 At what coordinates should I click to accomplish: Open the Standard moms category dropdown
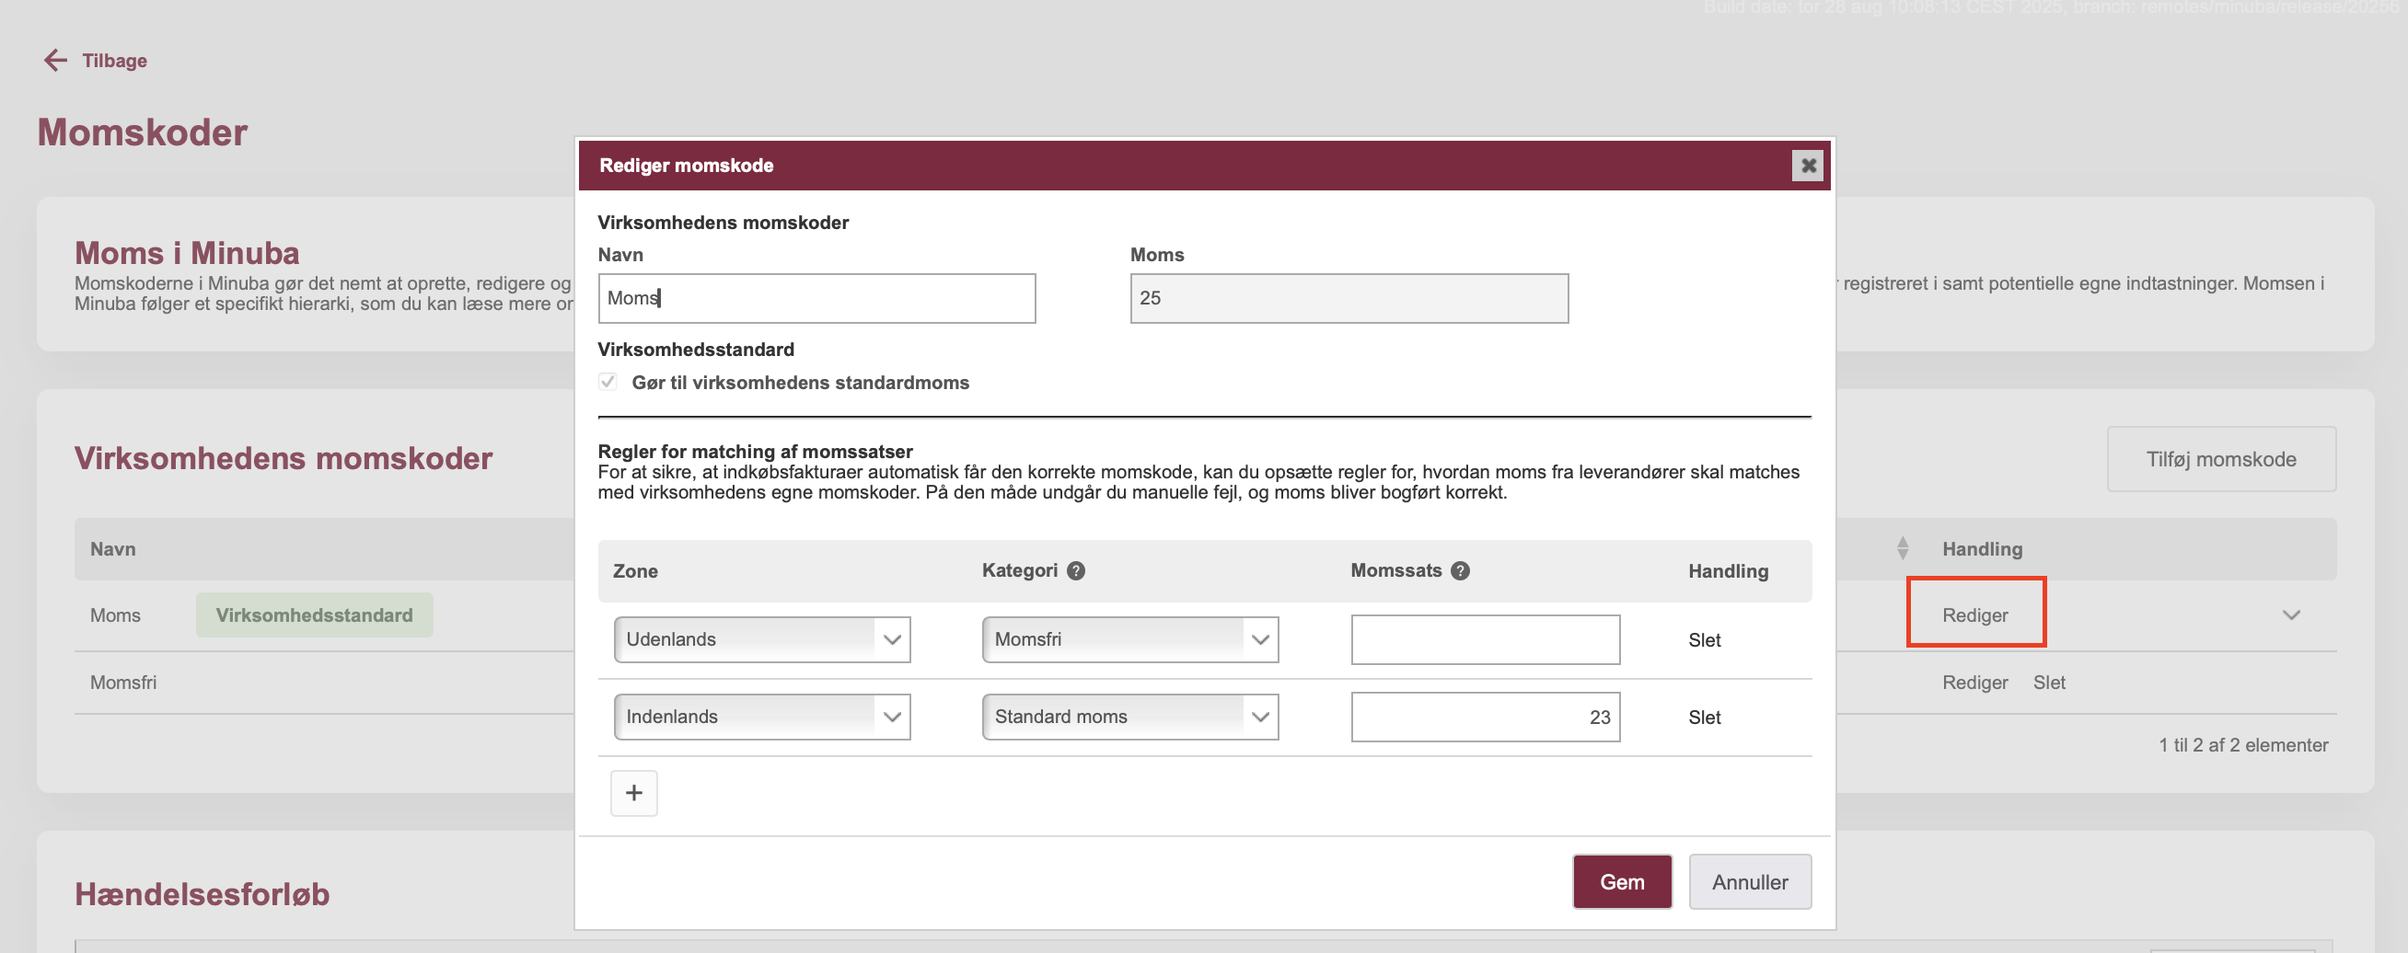pos(1130,718)
